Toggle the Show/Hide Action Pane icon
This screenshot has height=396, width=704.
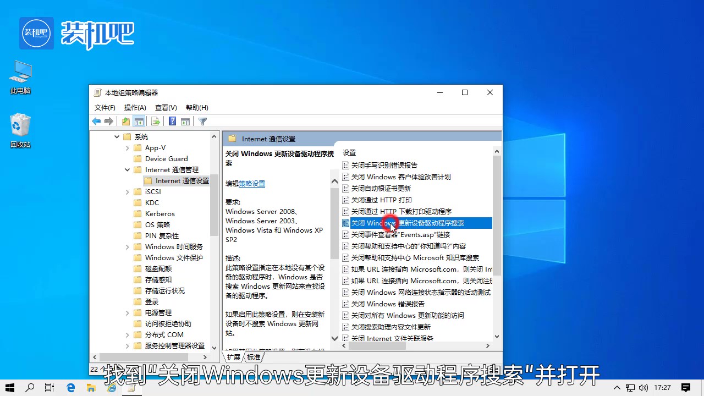[x=185, y=121]
